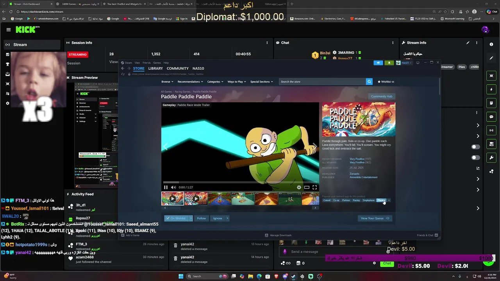Open the Kick hamburger menu

coord(8,30)
